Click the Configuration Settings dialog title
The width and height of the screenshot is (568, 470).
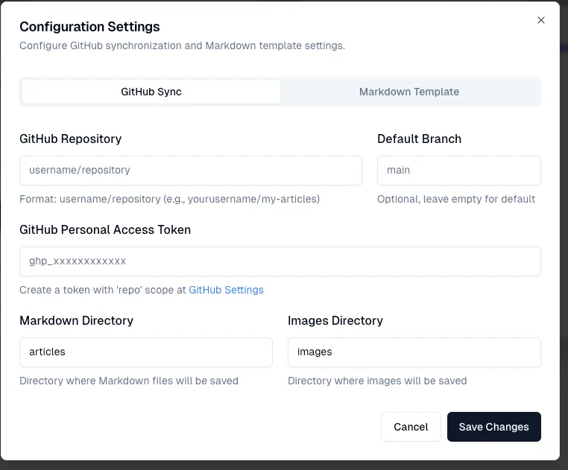[89, 27]
